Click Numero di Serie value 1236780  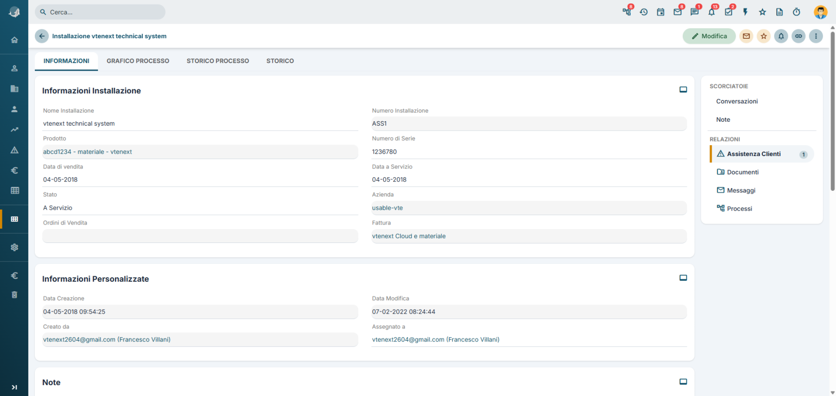(x=529, y=152)
